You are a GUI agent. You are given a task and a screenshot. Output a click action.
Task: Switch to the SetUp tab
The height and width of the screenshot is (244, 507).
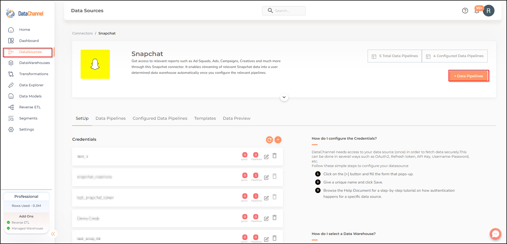point(82,118)
